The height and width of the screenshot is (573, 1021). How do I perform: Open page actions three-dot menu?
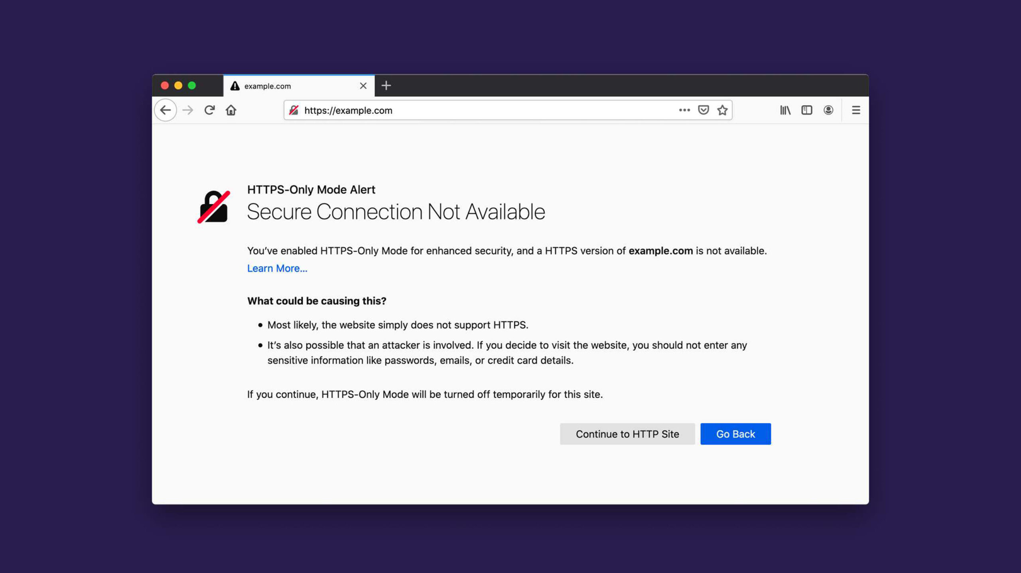684,110
